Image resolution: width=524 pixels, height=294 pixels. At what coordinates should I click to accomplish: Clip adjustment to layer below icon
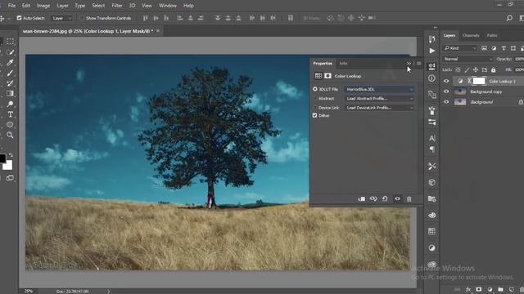(362, 199)
